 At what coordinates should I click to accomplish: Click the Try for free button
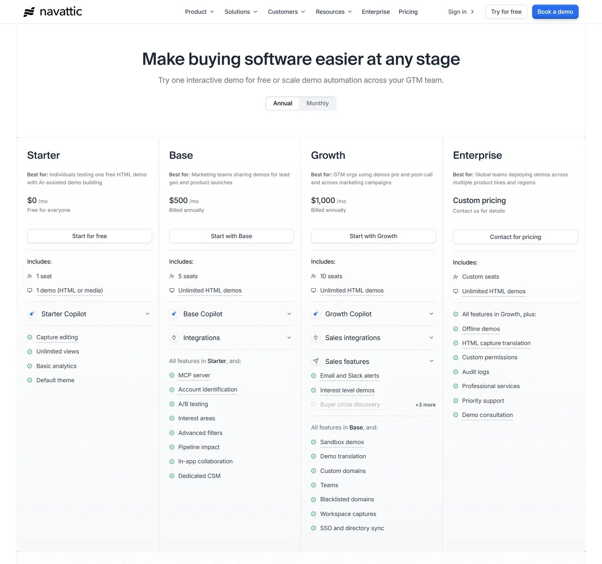[506, 12]
